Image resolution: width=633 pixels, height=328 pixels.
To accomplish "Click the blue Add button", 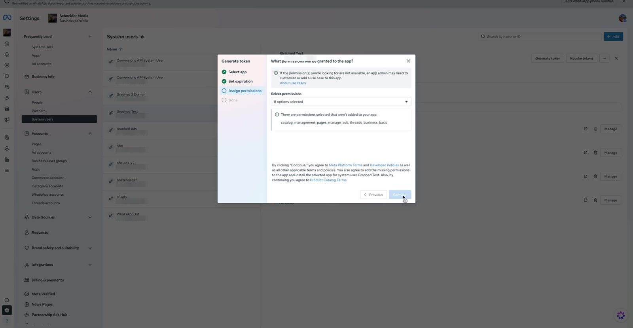I will pos(613,36).
